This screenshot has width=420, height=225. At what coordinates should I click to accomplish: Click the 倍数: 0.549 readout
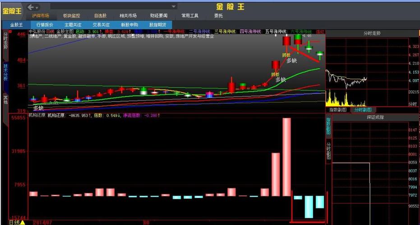click(x=107, y=116)
